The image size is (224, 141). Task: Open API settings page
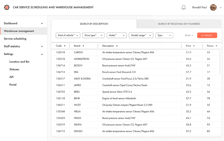(12, 77)
